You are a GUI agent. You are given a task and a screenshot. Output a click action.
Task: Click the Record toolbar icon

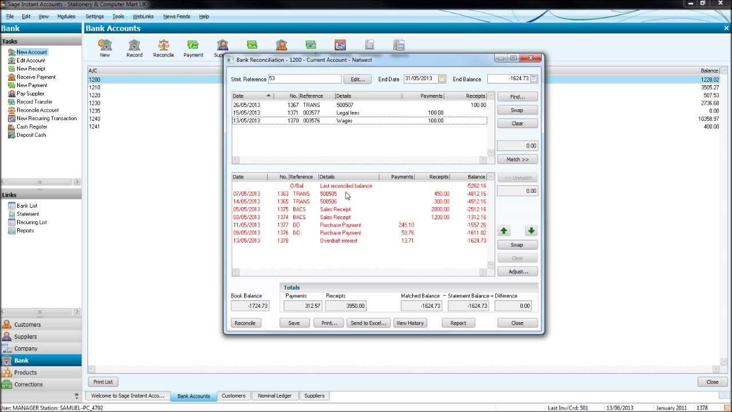pyautogui.click(x=134, y=45)
